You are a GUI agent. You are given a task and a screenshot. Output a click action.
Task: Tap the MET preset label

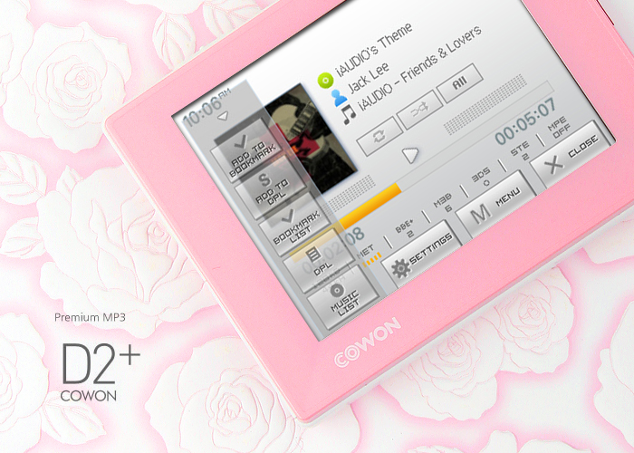pos(366,253)
